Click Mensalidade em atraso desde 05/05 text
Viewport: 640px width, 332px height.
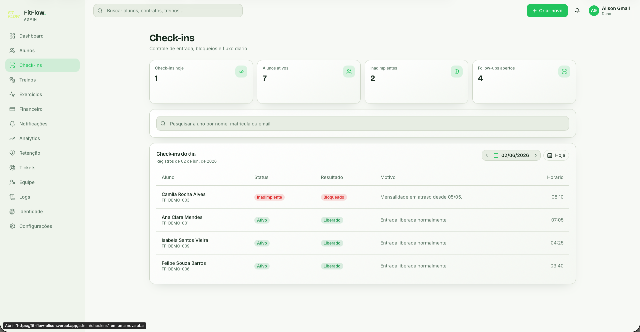tap(421, 197)
